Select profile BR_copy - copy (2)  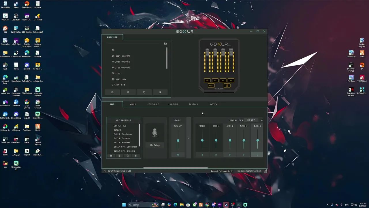click(x=121, y=62)
